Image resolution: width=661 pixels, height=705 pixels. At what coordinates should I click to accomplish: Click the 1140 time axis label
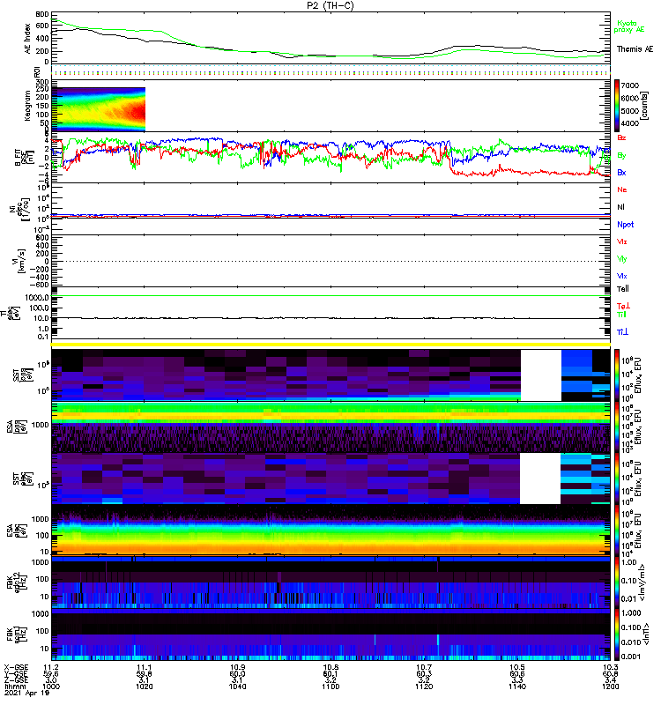(517, 686)
